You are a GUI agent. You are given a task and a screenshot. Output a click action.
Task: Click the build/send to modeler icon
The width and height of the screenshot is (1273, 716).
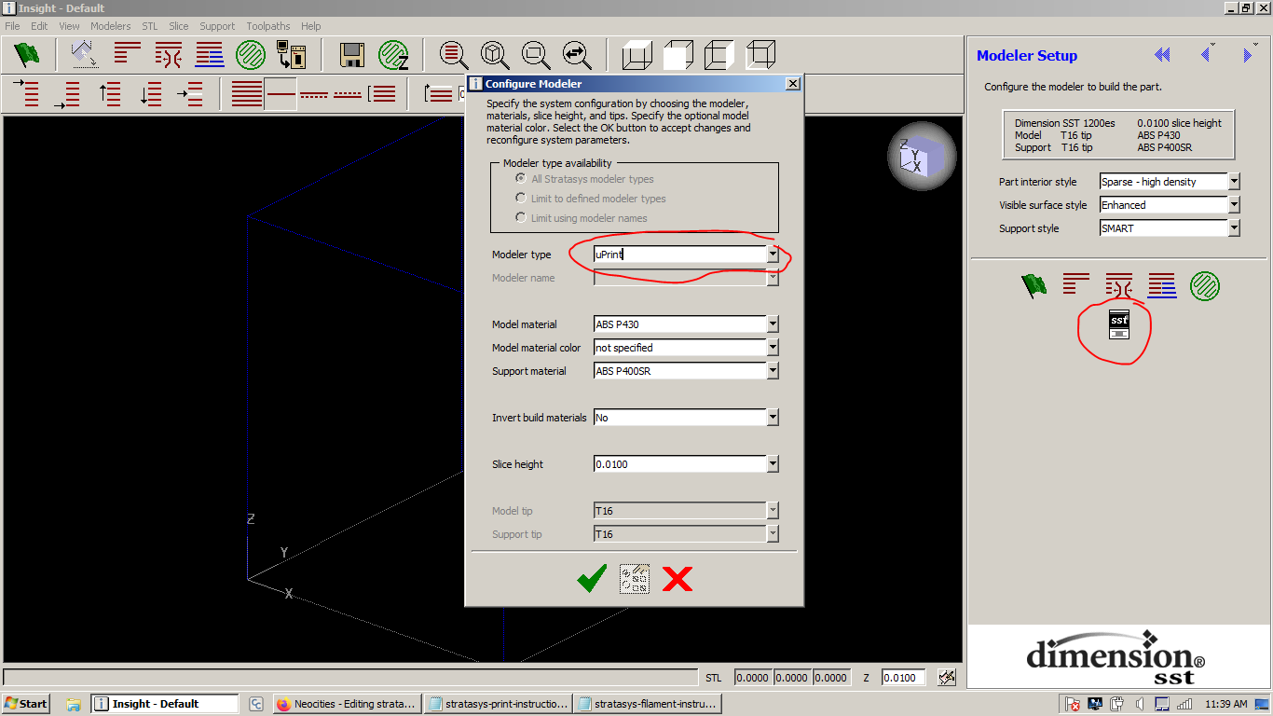click(x=292, y=55)
